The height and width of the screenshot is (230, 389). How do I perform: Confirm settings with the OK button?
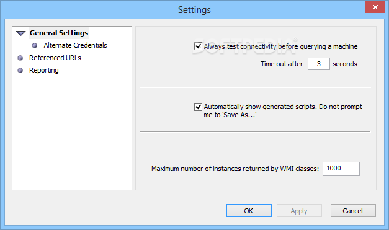click(249, 211)
